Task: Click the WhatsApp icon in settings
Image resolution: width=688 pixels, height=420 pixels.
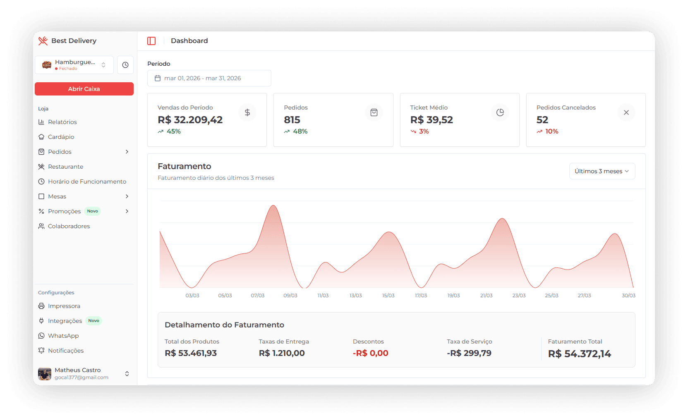Action: coord(42,336)
